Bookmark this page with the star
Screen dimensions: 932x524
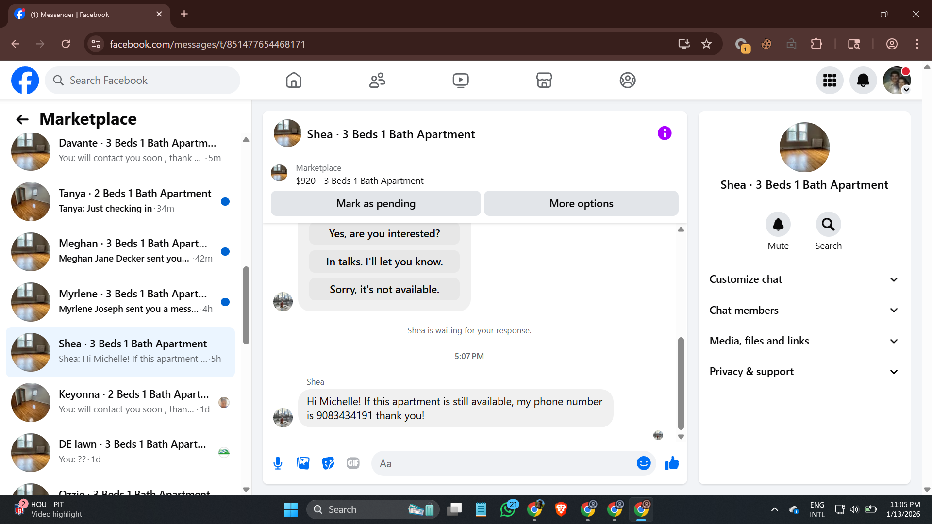(x=706, y=44)
